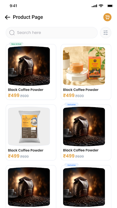The height and width of the screenshot is (208, 117).
Task: Open bottom-left coffee bag product image
Action: pyautogui.click(x=29, y=187)
